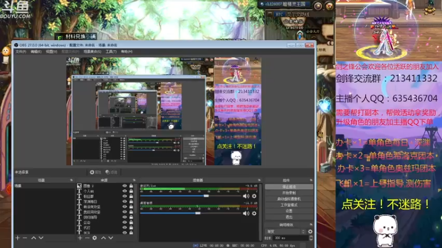
Task: Hide the 公会 source
Action: pos(125,222)
